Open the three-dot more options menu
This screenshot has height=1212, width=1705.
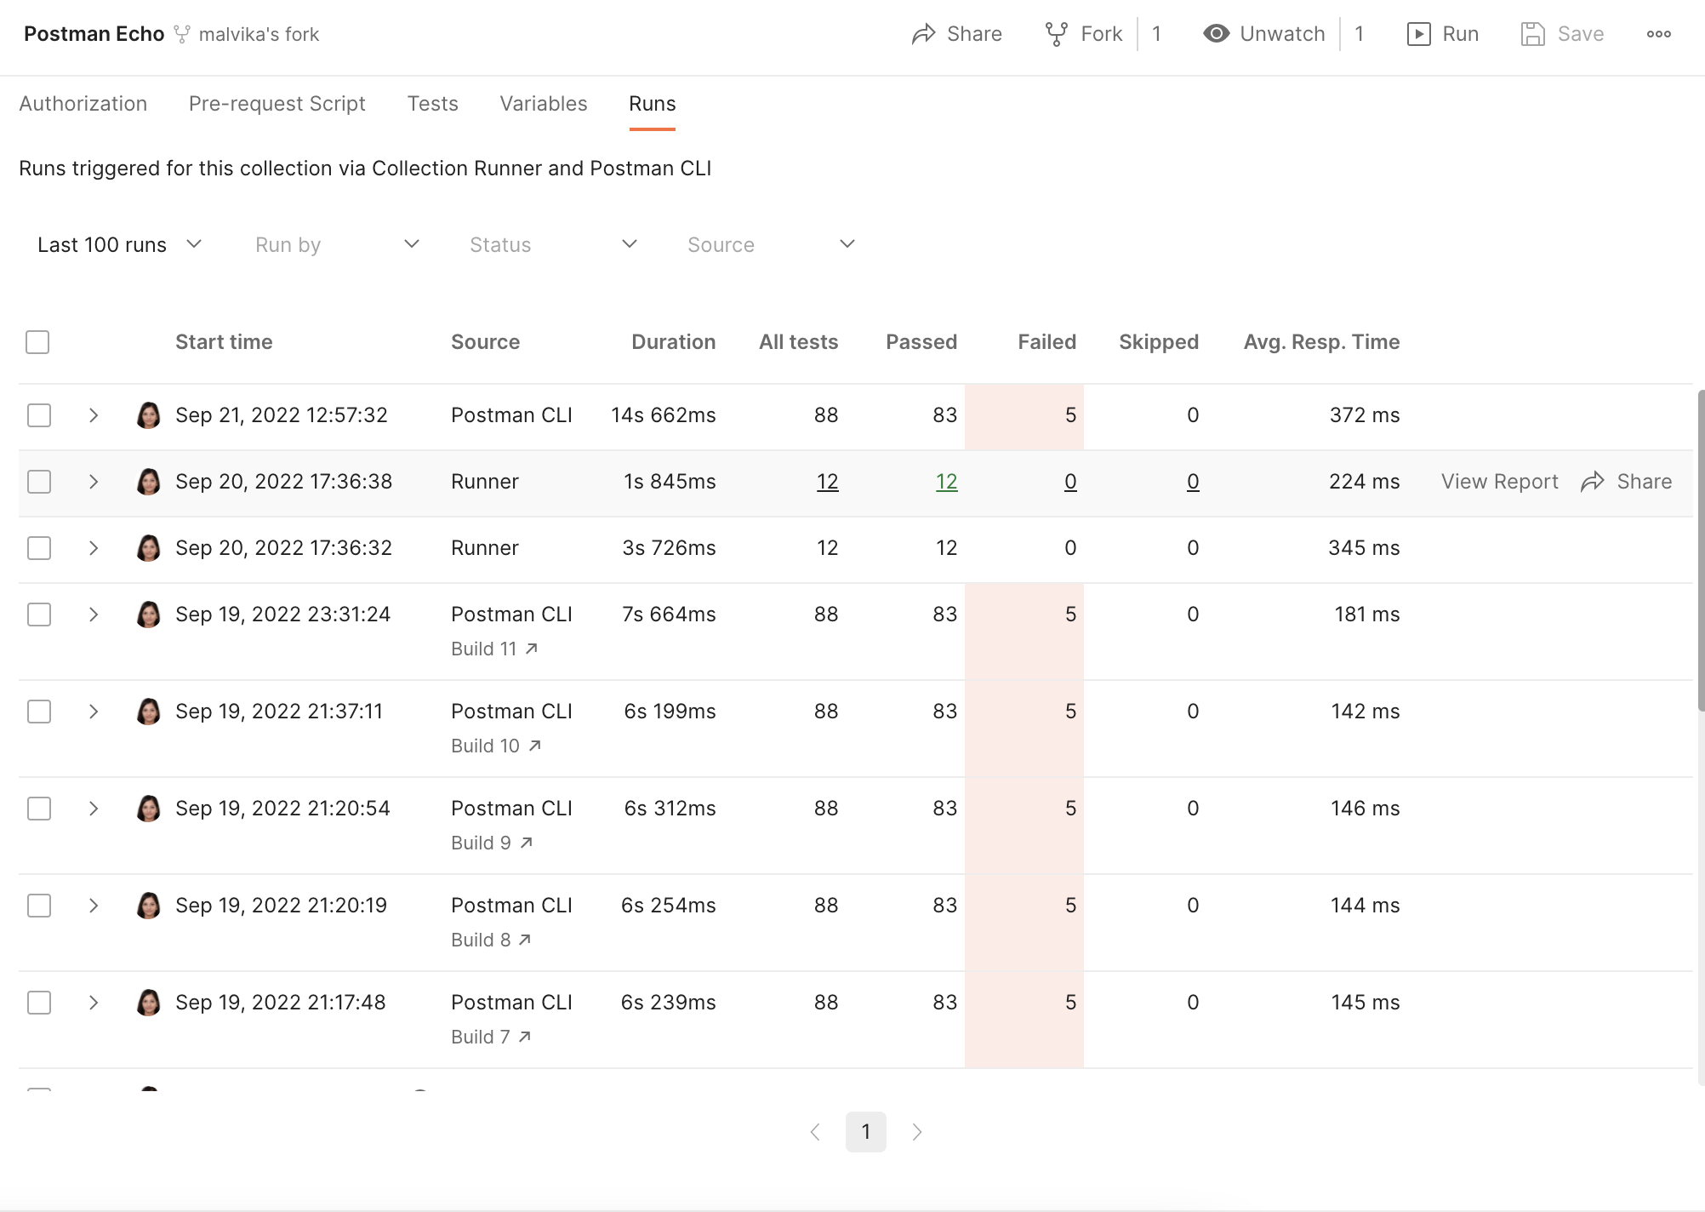(1658, 33)
